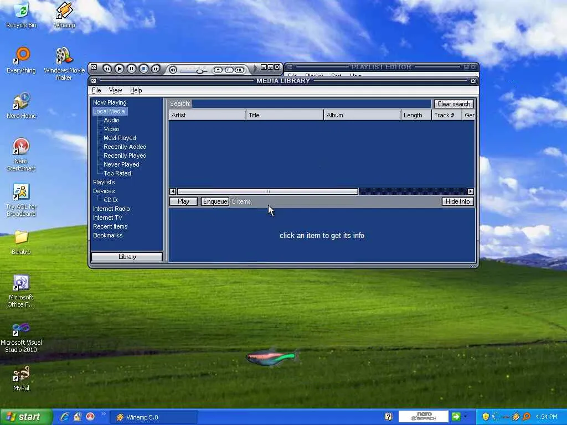The image size is (567, 425).
Task: Click the Internet Explorer quick launch icon
Action: pyautogui.click(x=65, y=417)
